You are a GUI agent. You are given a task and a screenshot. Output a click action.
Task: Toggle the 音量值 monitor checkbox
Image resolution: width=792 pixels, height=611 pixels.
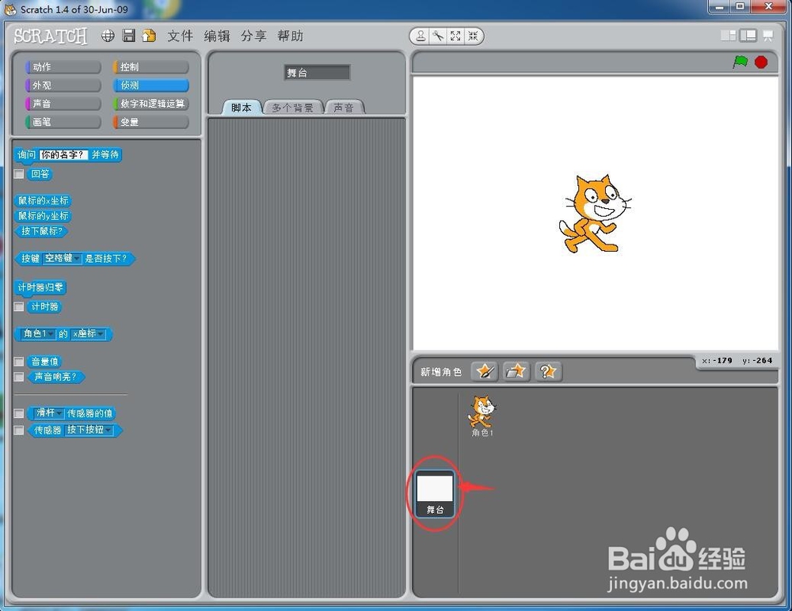19,362
